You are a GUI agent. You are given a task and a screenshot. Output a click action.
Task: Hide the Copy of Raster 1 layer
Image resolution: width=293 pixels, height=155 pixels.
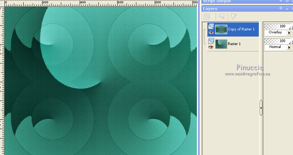pos(211,33)
